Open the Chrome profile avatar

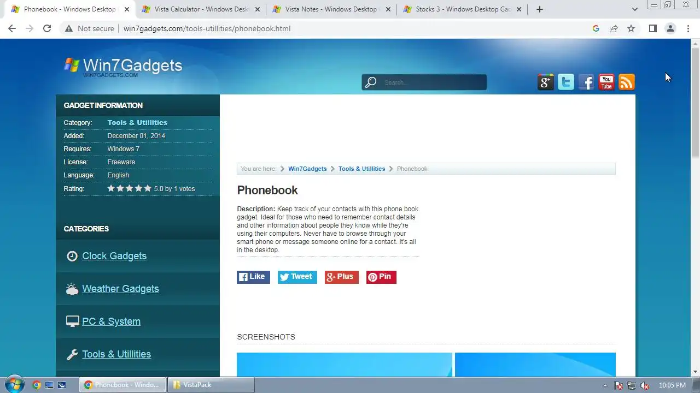click(x=670, y=28)
